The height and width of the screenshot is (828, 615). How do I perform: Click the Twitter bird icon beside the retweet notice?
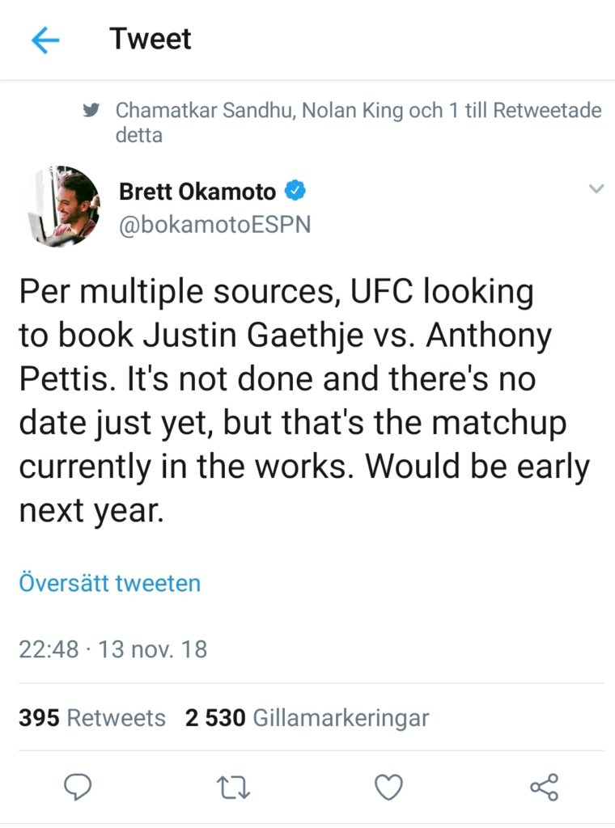click(91, 111)
